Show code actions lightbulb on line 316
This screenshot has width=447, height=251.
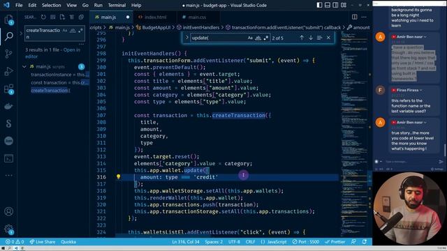pyautogui.click(x=118, y=176)
